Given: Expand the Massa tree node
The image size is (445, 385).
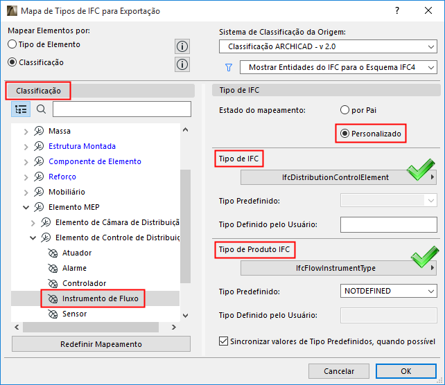Looking at the screenshot, I should tap(26, 132).
